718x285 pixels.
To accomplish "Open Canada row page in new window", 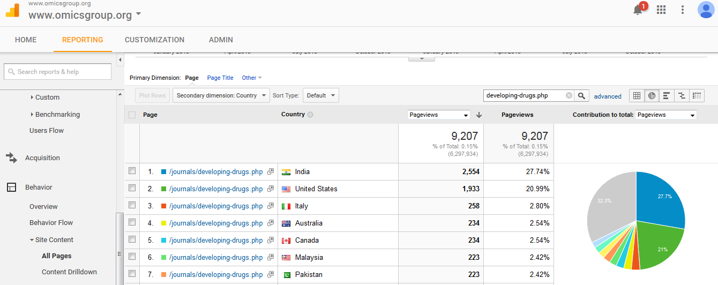I will pyautogui.click(x=271, y=241).
